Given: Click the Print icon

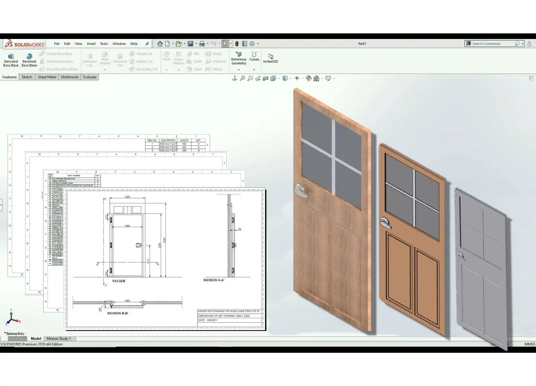Looking at the screenshot, I should pyautogui.click(x=202, y=44).
